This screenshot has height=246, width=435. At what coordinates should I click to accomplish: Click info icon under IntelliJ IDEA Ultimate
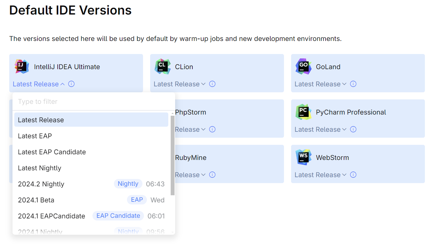tap(71, 84)
